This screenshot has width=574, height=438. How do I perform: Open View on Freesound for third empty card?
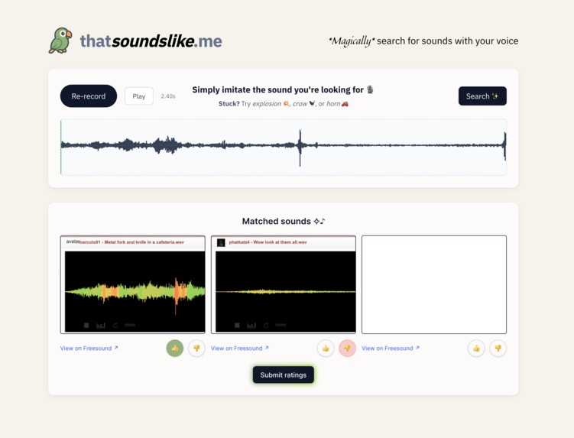(391, 349)
